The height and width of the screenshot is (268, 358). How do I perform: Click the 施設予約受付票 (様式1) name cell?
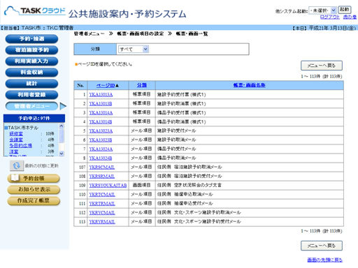pos(250,94)
